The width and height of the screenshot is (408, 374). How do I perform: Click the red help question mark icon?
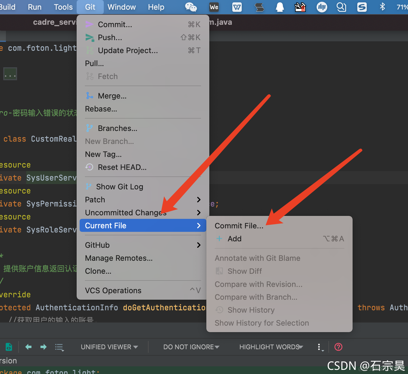point(338,347)
